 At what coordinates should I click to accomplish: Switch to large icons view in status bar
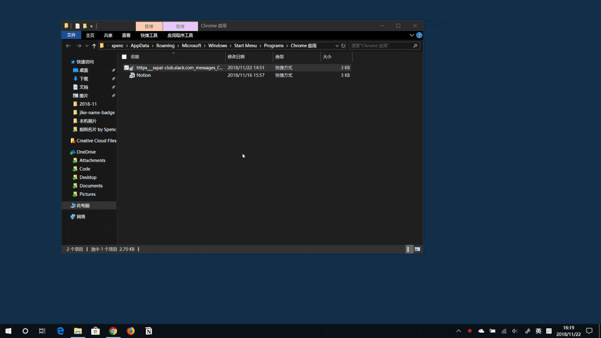point(417,249)
